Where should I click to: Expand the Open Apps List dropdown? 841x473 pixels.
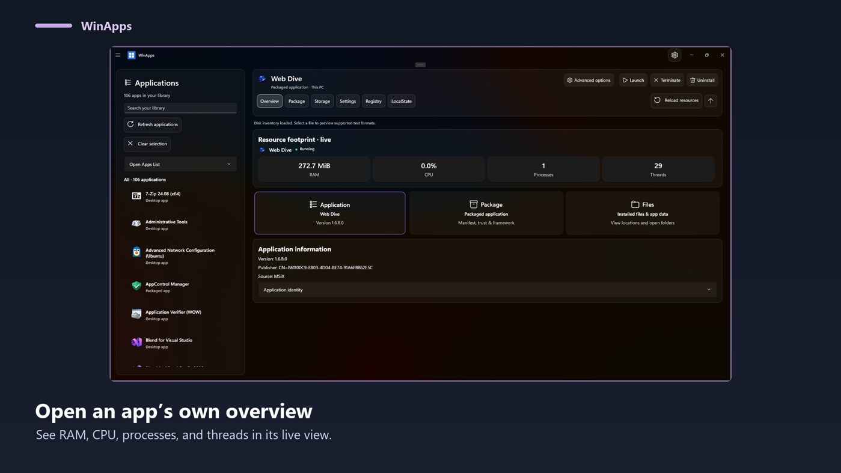[180, 164]
